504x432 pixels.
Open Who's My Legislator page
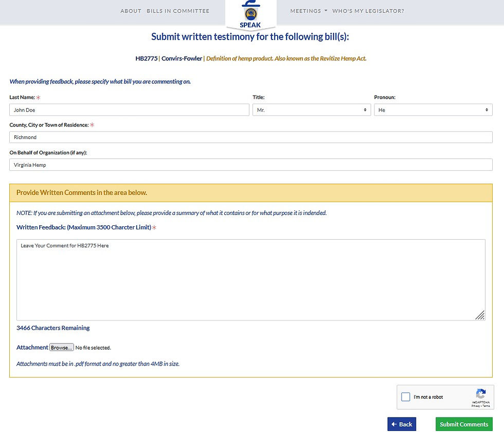click(x=368, y=11)
